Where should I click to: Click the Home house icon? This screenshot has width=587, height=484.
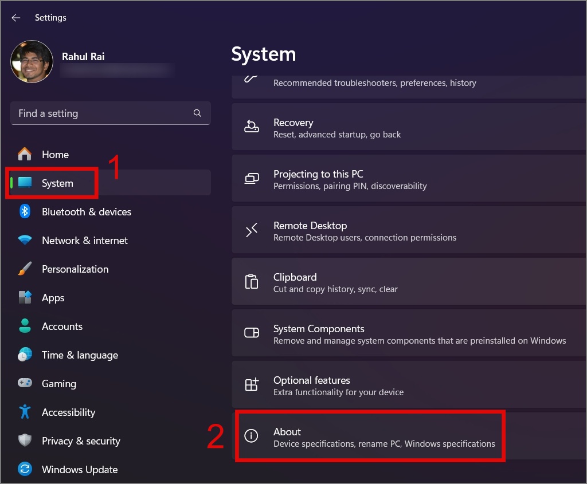click(x=25, y=155)
